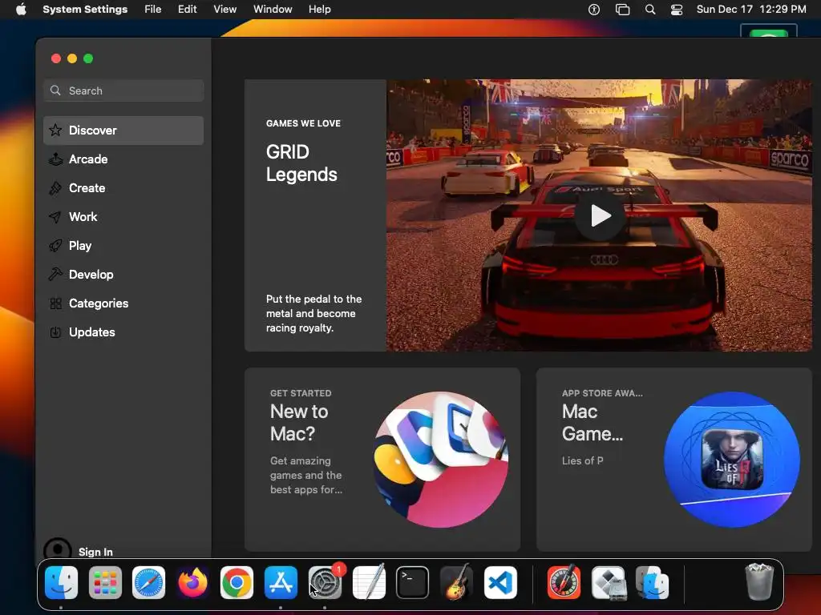
Task: Open Boot Camp Assistant from the dock
Action: (608, 582)
